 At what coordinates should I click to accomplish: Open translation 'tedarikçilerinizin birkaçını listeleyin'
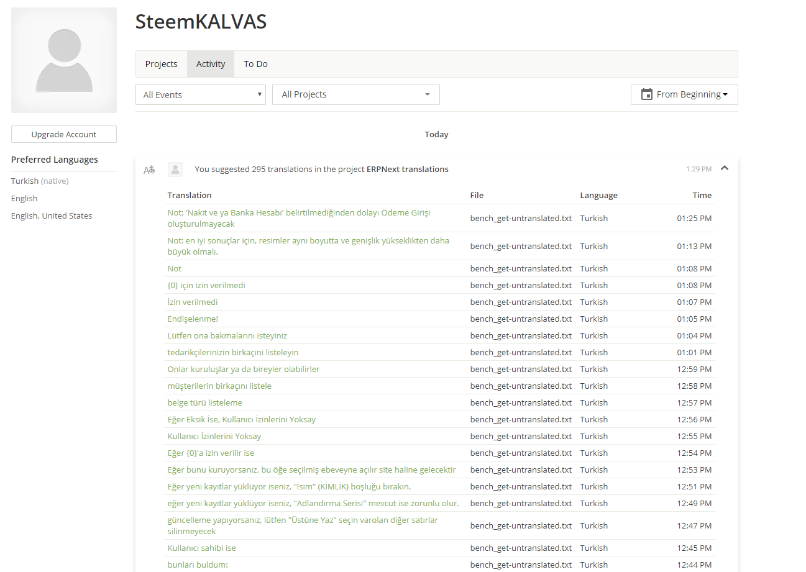coord(233,352)
